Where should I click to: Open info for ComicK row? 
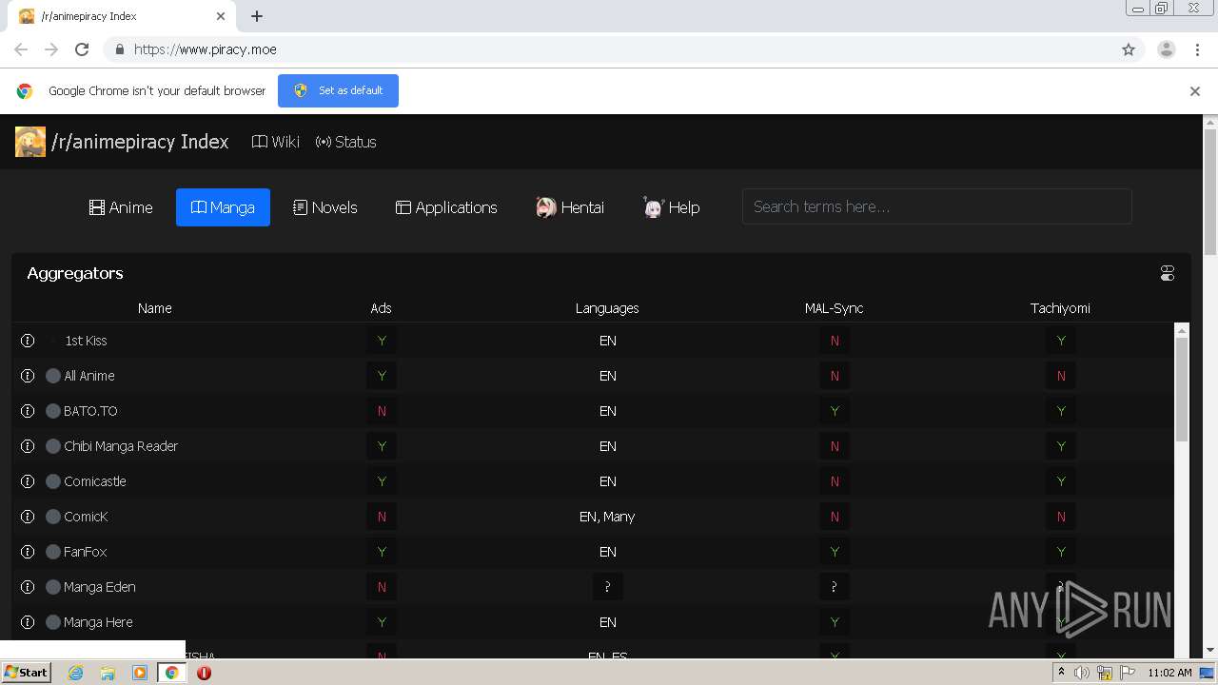tap(28, 517)
